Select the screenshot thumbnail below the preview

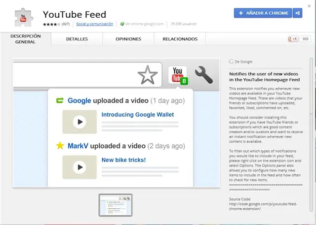pos(116,205)
